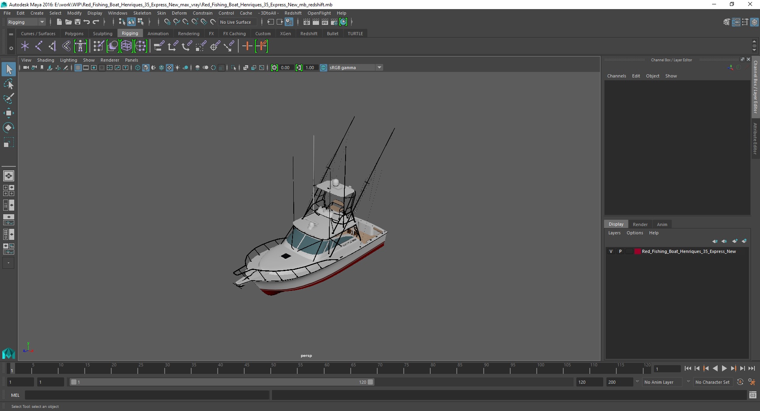Open Layers menu in Layer Editor
The width and height of the screenshot is (760, 411).
tap(614, 233)
